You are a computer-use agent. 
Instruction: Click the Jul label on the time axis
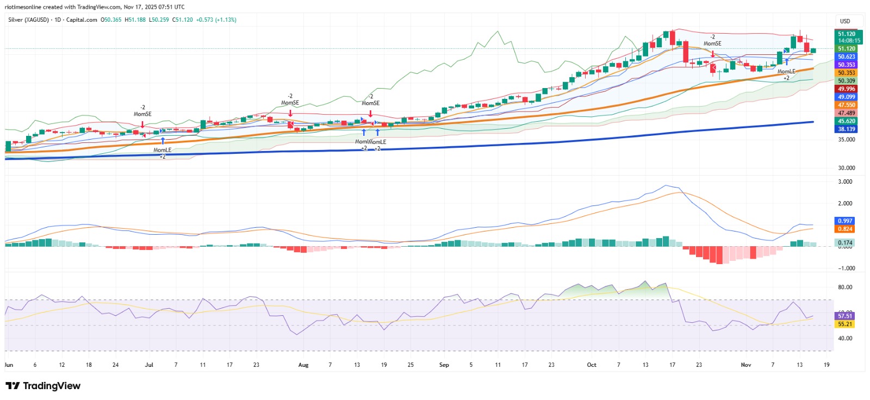pyautogui.click(x=149, y=365)
